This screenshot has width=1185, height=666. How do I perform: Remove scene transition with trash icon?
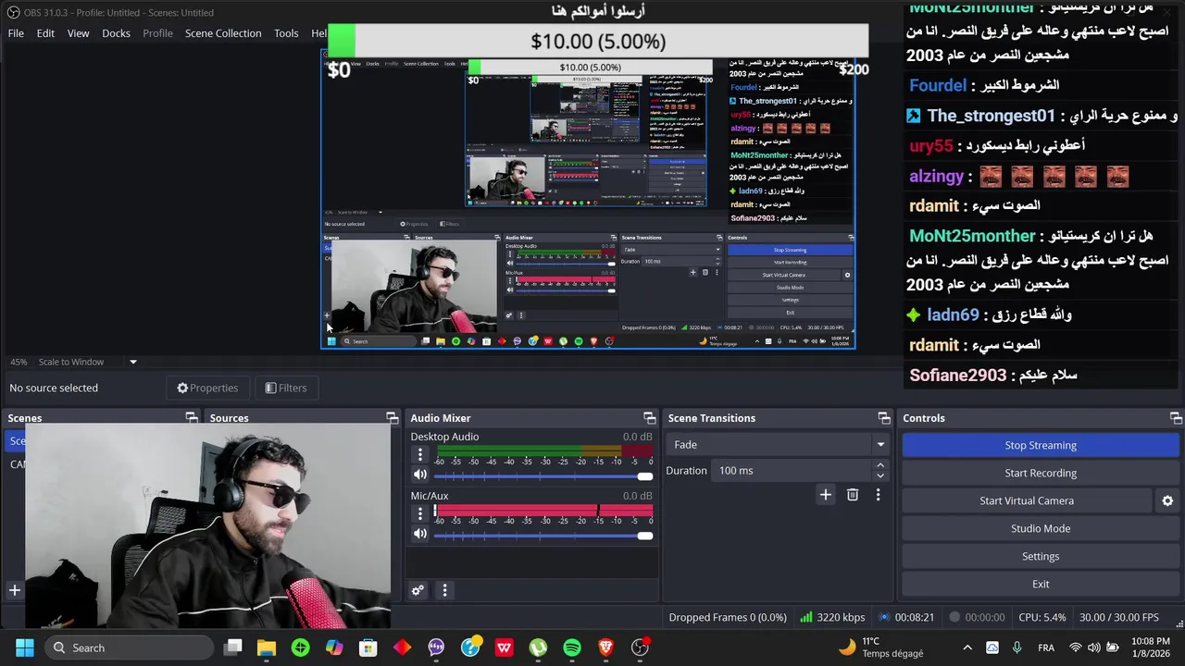click(x=853, y=495)
